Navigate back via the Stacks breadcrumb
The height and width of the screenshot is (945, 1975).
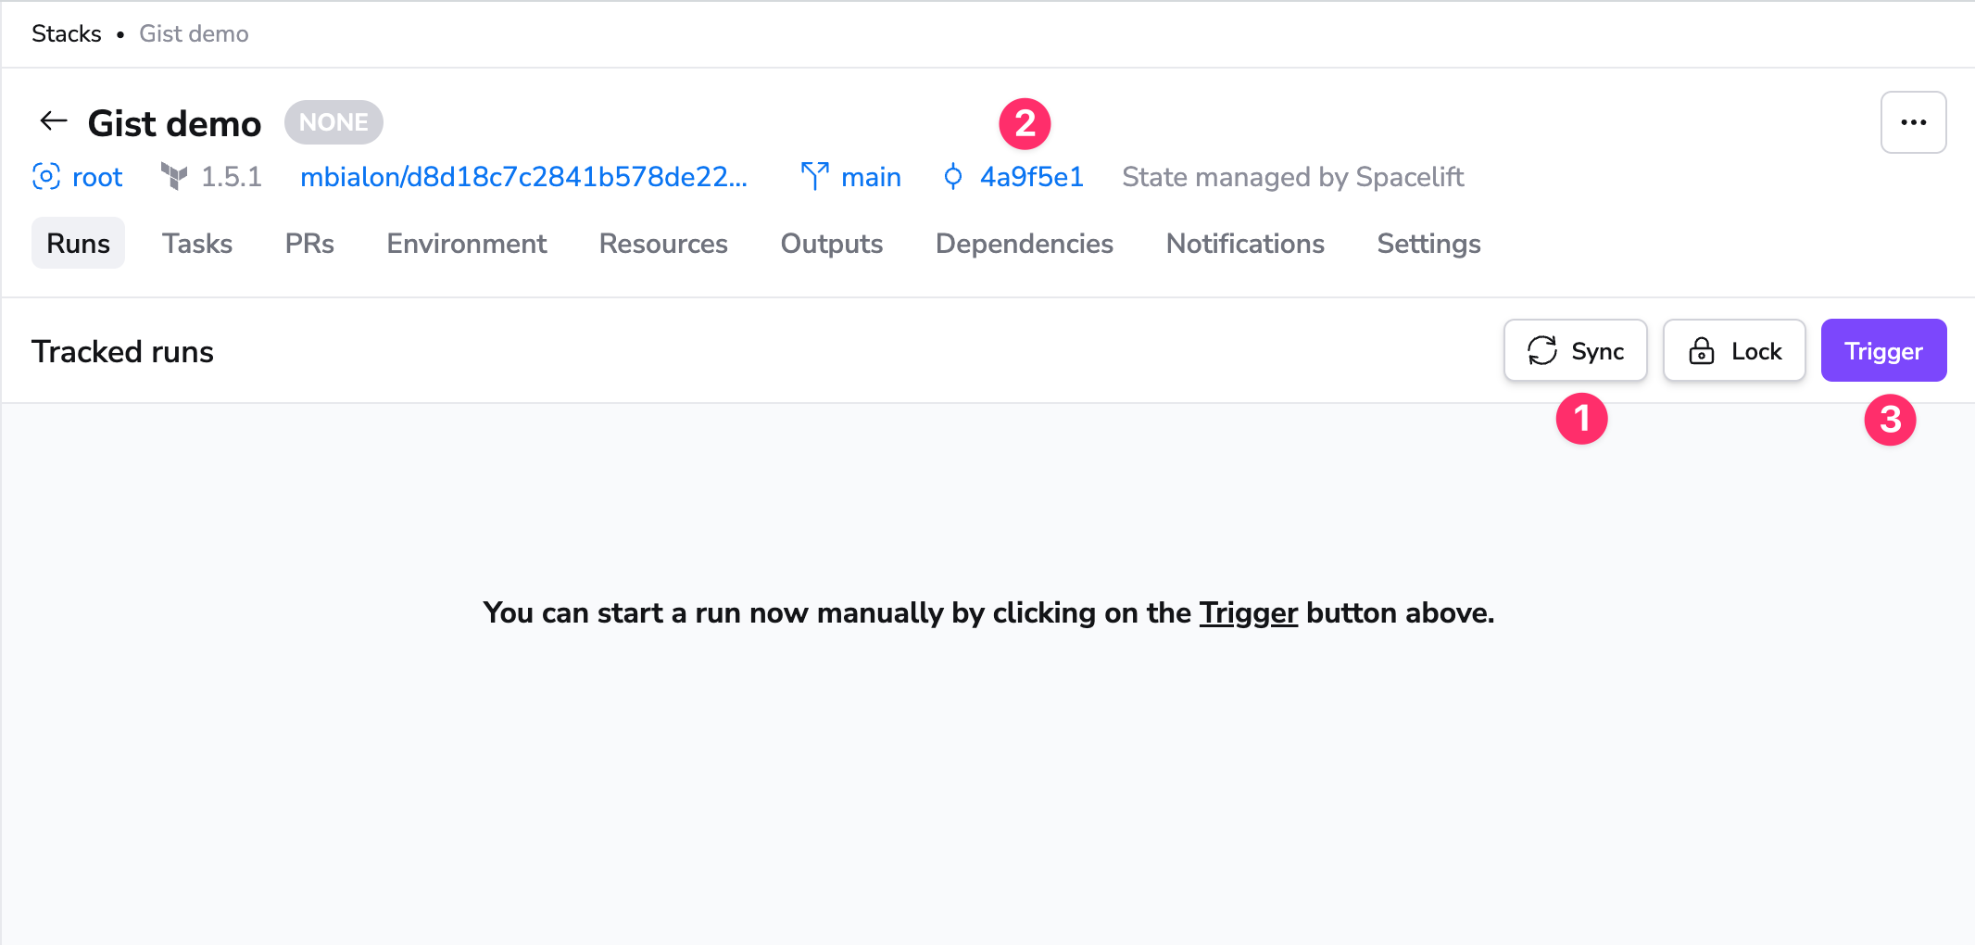point(66,33)
